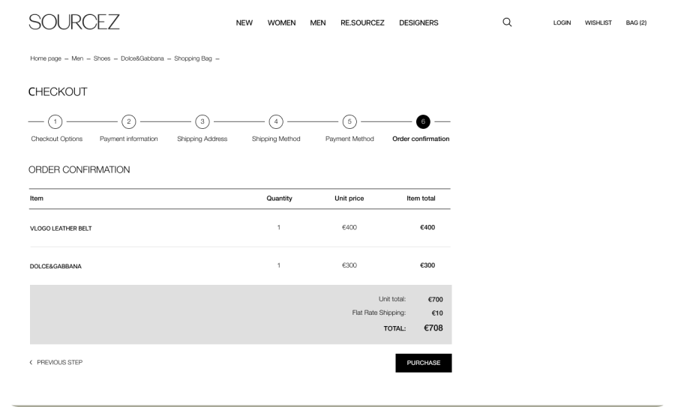Go to step 4 circle
The width and height of the screenshot is (675, 407).
click(276, 121)
